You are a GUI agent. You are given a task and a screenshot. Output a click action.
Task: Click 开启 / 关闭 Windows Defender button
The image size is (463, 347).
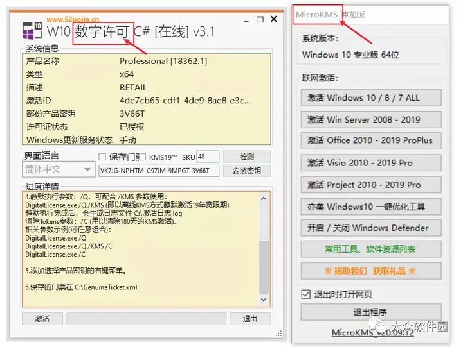(371, 228)
